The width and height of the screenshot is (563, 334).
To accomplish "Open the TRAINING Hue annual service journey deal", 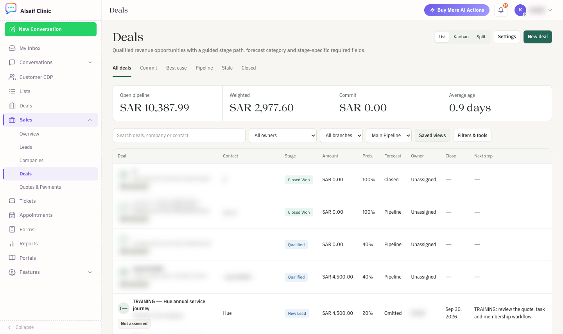I will (x=169, y=305).
